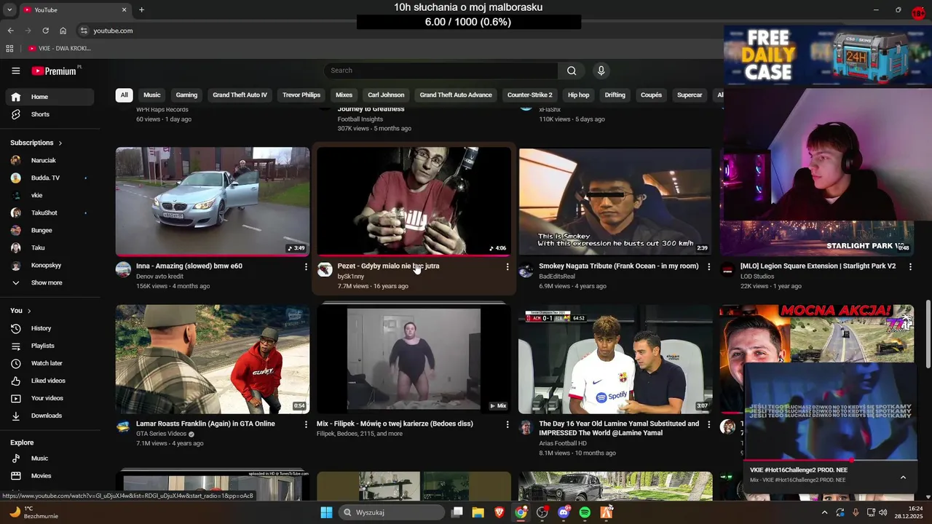Click the address bar showing youtube.com
Screen dimensions: 932x524
pyautogui.click(x=113, y=31)
